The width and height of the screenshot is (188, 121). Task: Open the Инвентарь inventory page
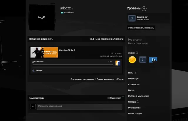pos(133,79)
